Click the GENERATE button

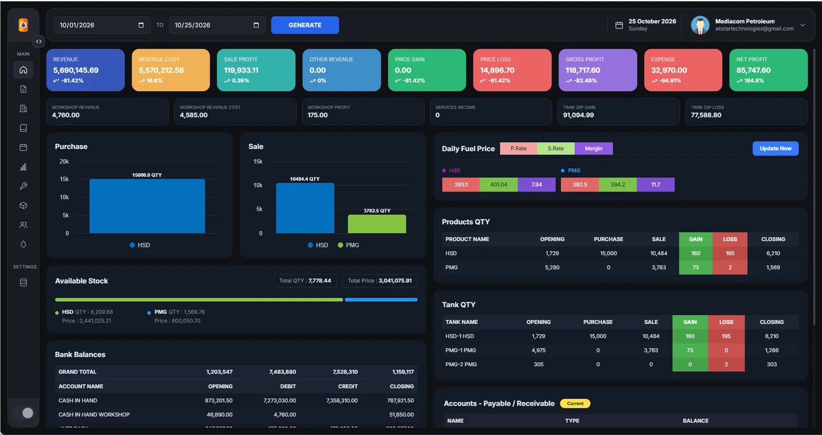tap(305, 25)
